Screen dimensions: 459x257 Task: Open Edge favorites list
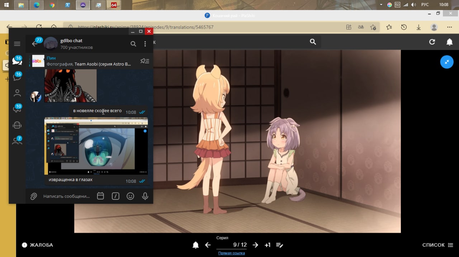pyautogui.click(x=389, y=27)
